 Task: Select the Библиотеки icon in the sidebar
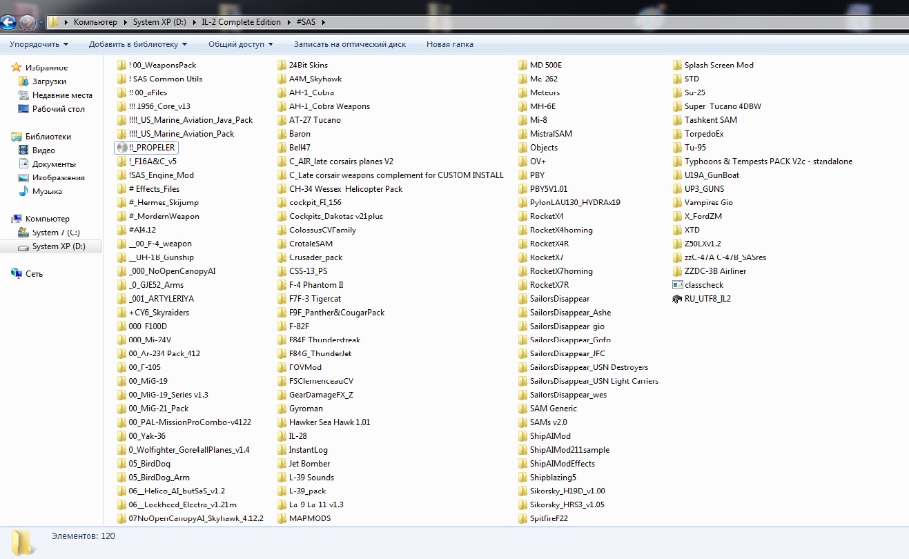[x=17, y=137]
